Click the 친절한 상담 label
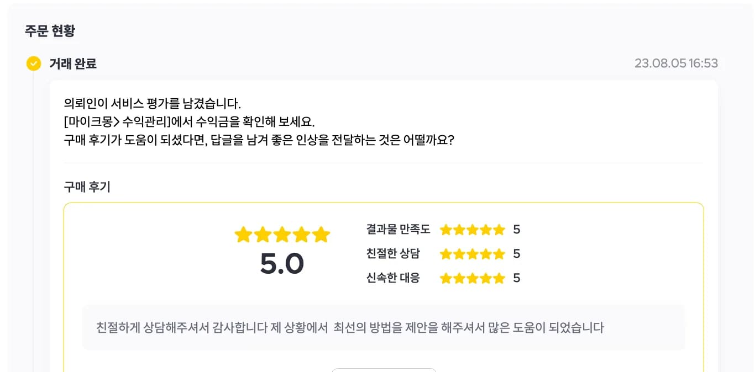This screenshot has width=755, height=372. 393,253
